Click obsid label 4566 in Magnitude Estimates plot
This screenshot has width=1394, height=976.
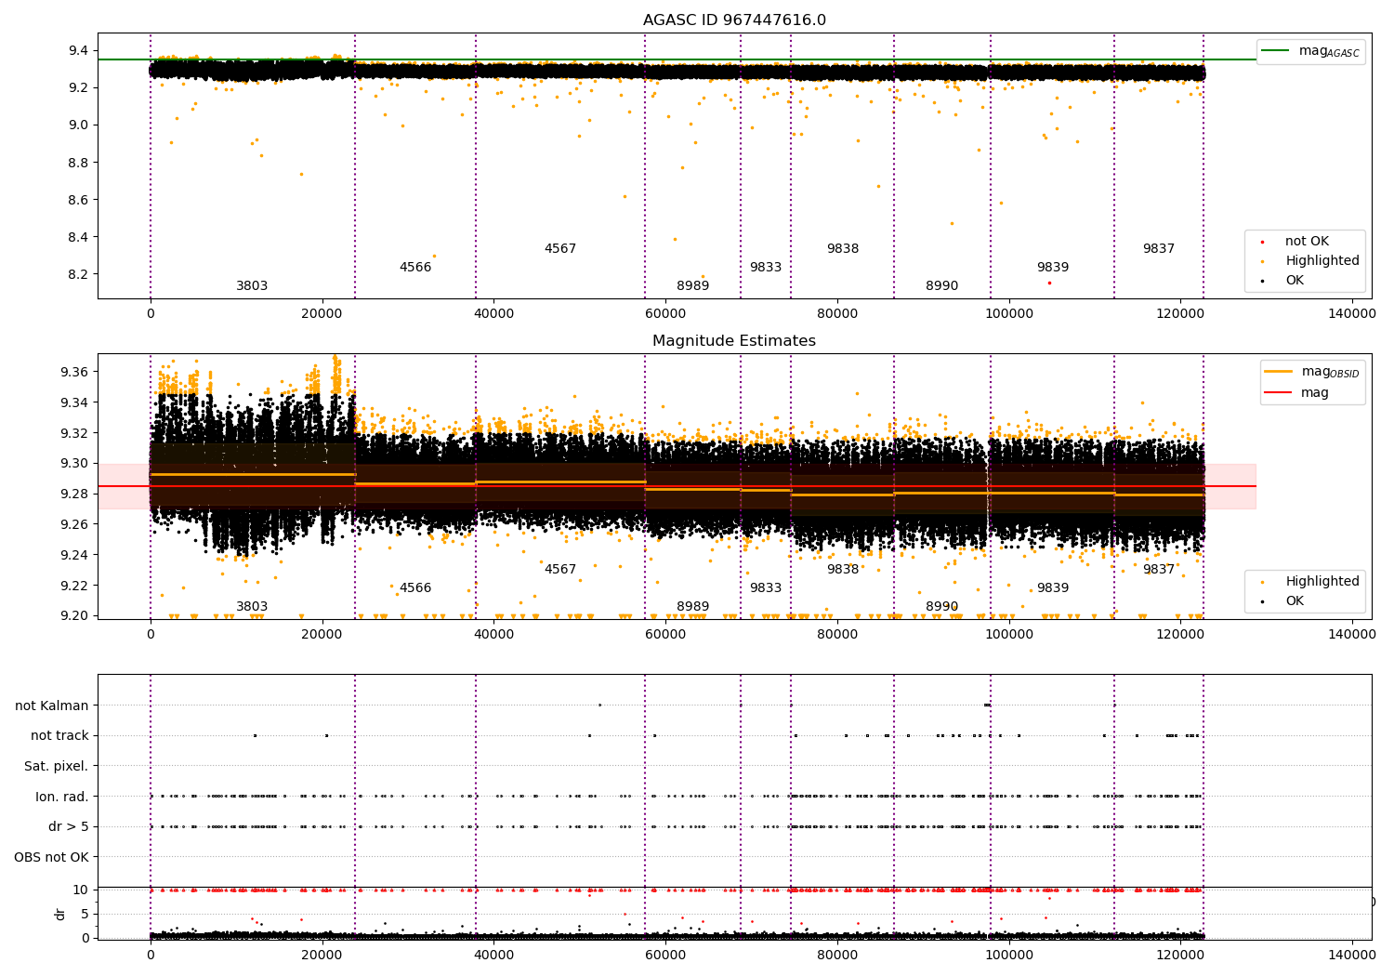(x=415, y=588)
